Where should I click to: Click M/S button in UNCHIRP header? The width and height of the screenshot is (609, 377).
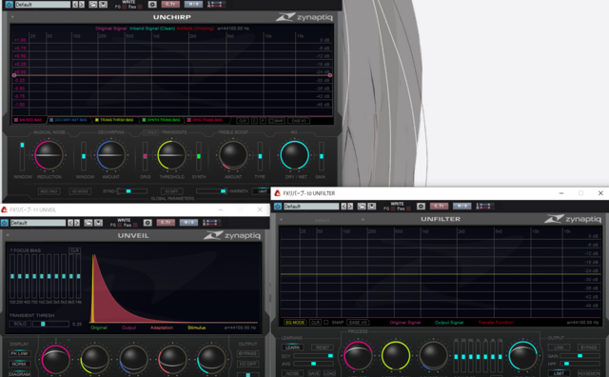[193, 4]
